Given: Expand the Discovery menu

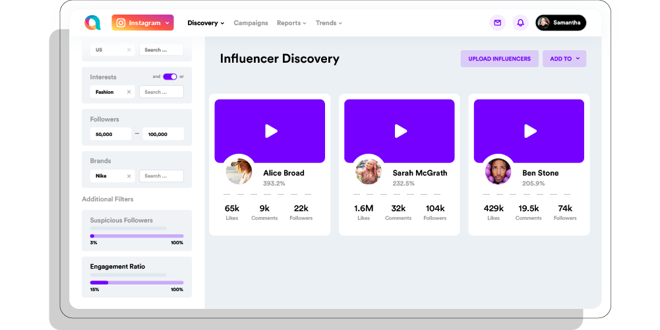Looking at the screenshot, I should [x=206, y=22].
